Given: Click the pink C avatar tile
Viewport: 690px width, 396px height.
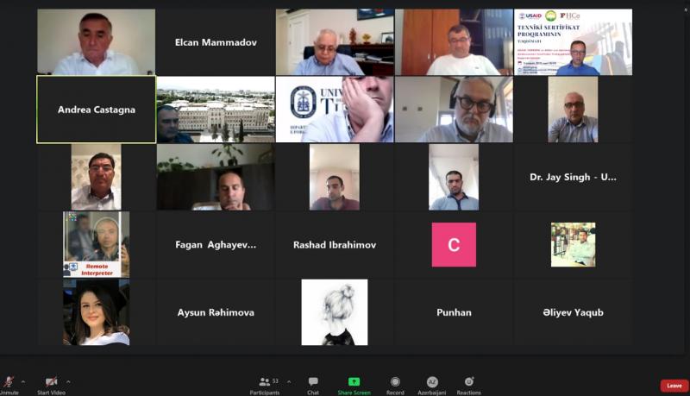Looking at the screenshot, I should (454, 245).
